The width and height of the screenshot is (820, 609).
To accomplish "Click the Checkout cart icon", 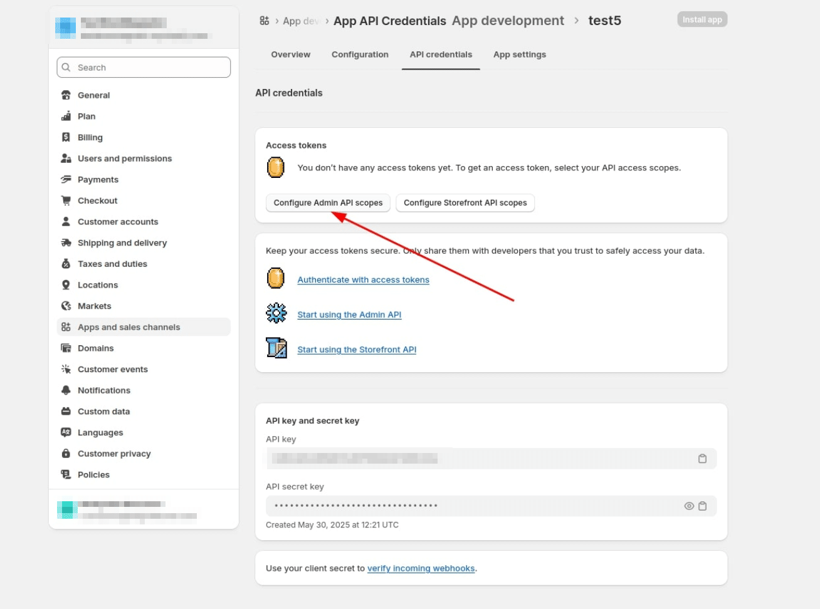I will coord(66,200).
